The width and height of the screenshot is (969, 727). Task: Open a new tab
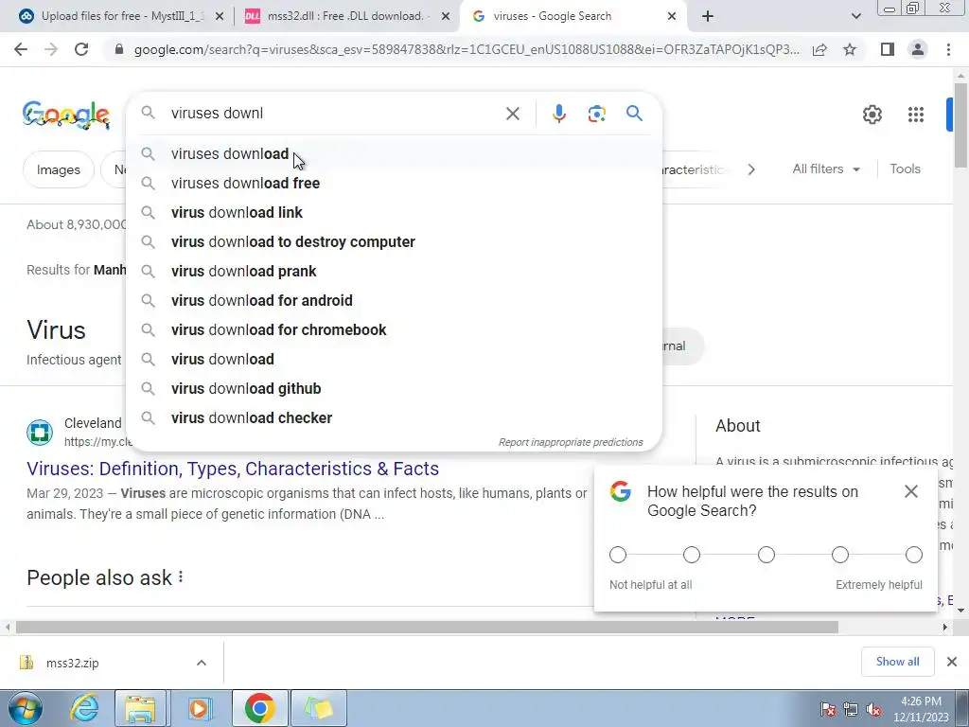coord(708,16)
